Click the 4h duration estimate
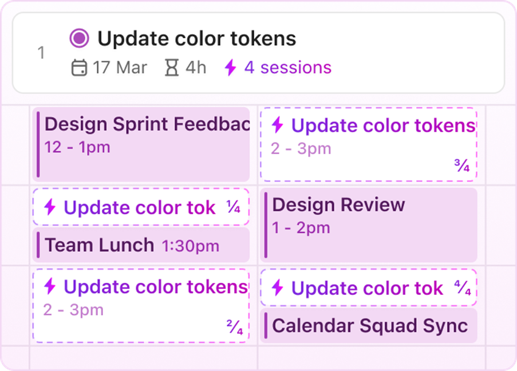This screenshot has width=517, height=371. (195, 68)
